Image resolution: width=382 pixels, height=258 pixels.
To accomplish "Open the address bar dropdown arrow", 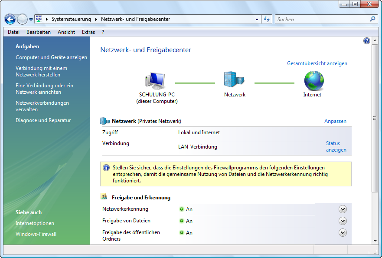I will [257, 19].
